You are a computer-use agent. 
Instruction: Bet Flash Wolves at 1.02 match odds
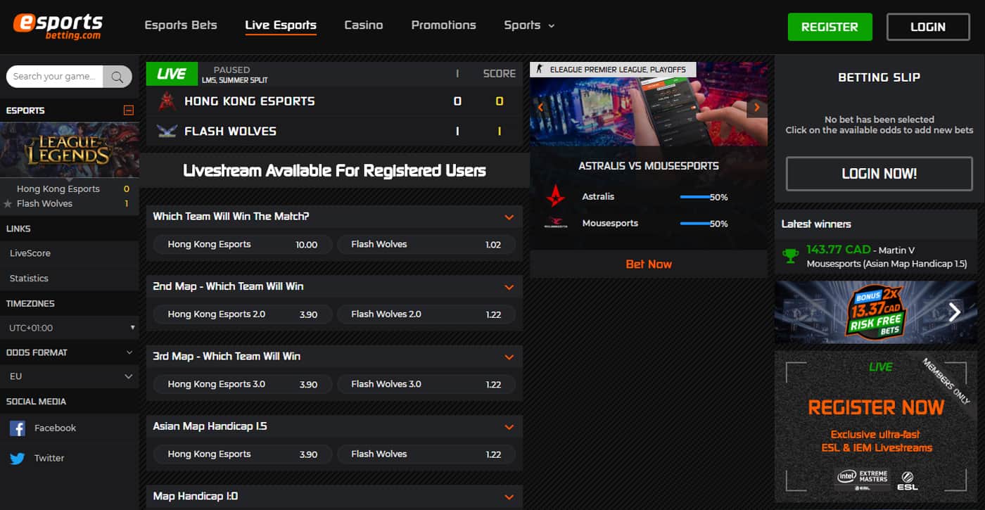(426, 245)
